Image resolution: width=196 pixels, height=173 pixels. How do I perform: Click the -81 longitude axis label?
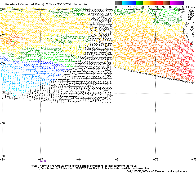tap(117, 159)
